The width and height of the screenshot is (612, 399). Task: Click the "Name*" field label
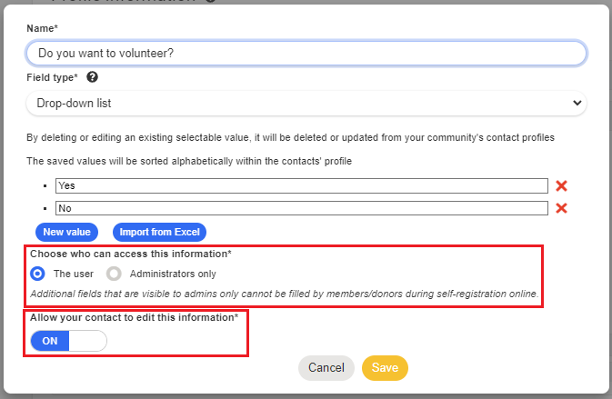(x=42, y=28)
